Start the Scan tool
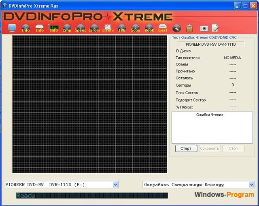Viewport: 259px width, 206px height. coord(136,28)
